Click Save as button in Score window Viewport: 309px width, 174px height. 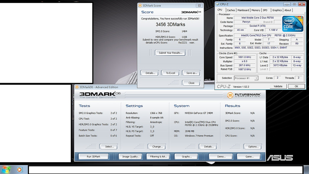click(192, 73)
